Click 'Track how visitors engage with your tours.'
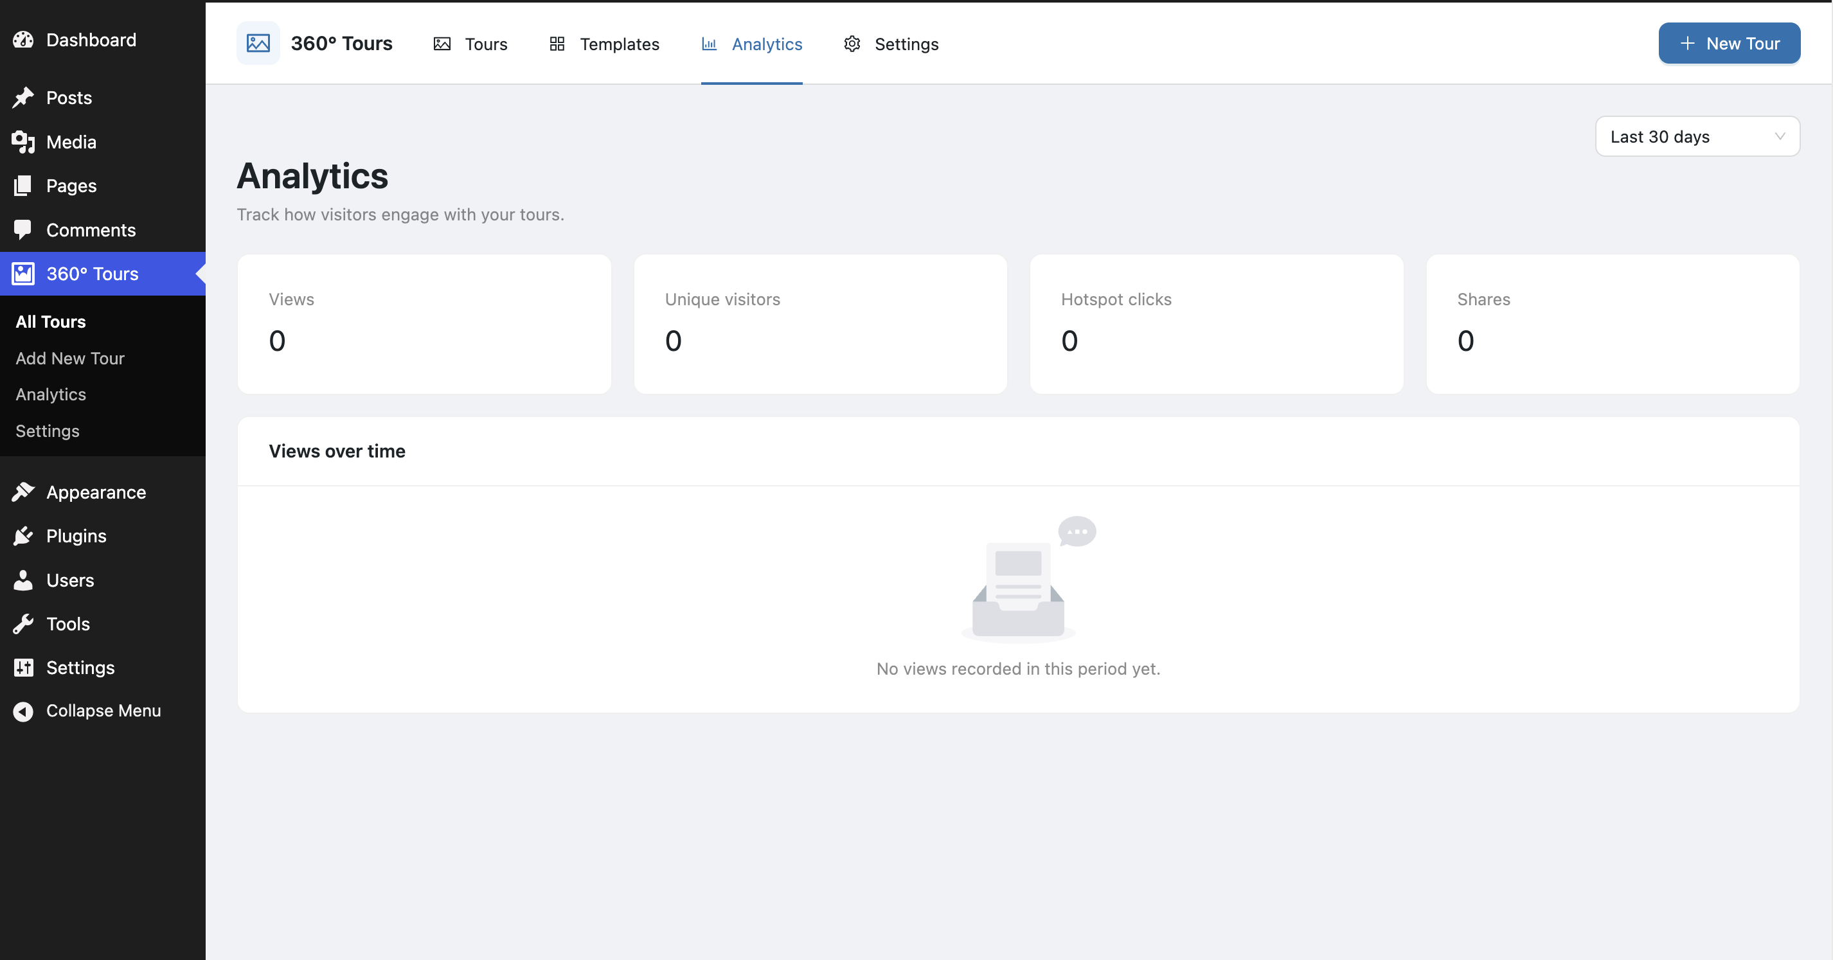The width and height of the screenshot is (1833, 960). [x=400, y=214]
